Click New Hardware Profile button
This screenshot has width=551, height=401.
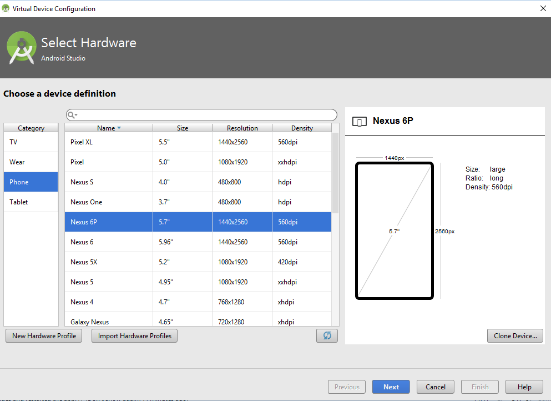[x=44, y=335]
